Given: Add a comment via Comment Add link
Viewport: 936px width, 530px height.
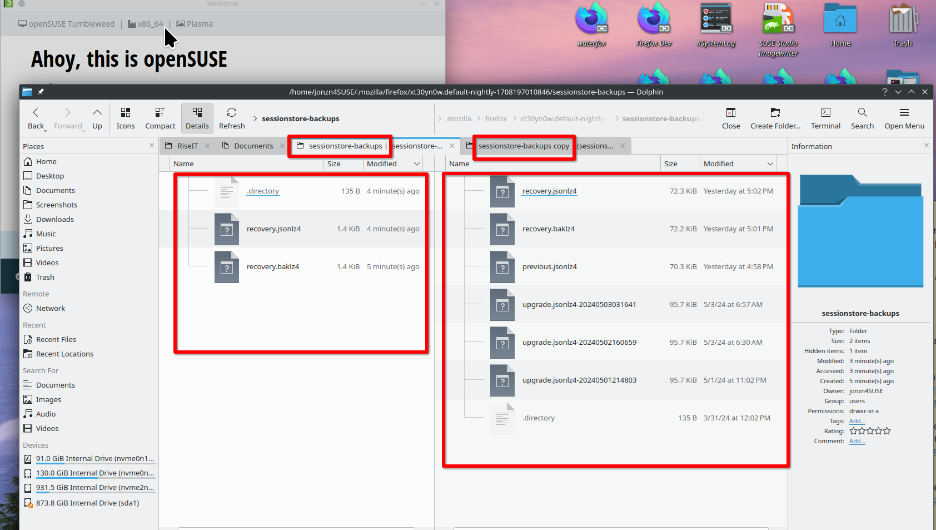Looking at the screenshot, I should pos(857,441).
